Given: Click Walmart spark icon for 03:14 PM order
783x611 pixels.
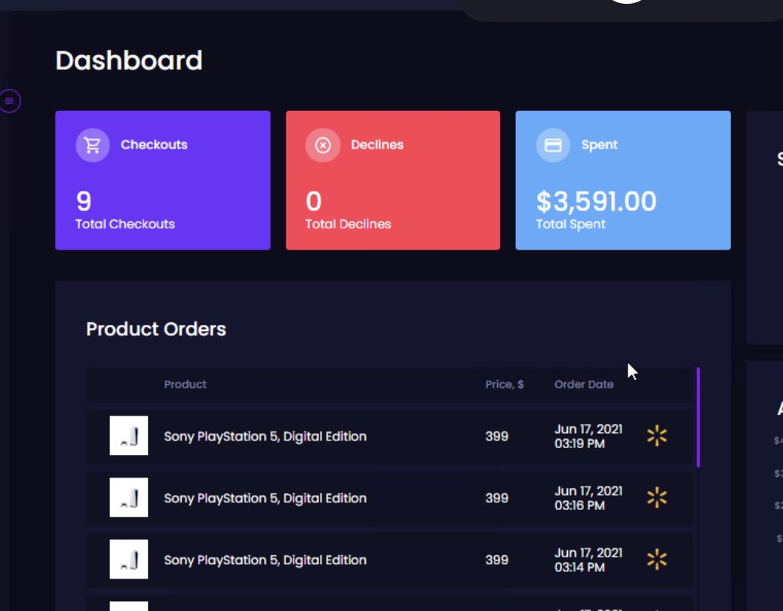Looking at the screenshot, I should (x=657, y=560).
